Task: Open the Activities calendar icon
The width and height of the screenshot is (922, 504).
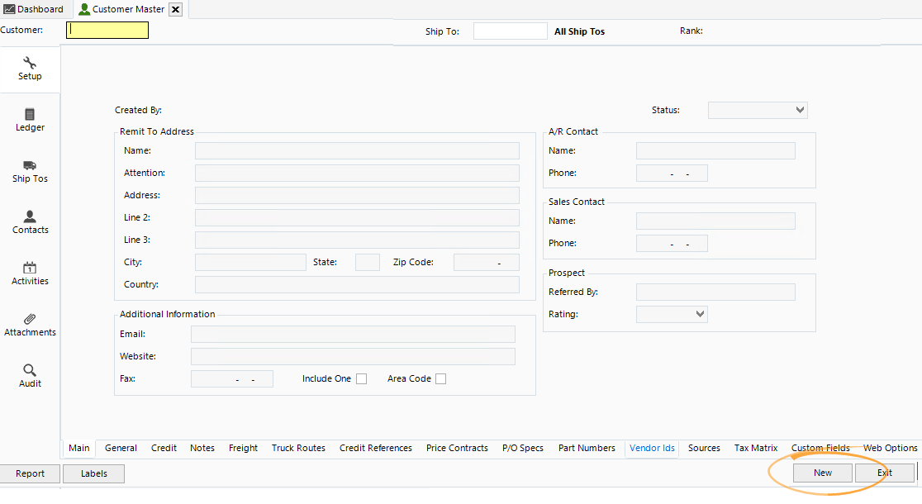Action: coord(30,269)
